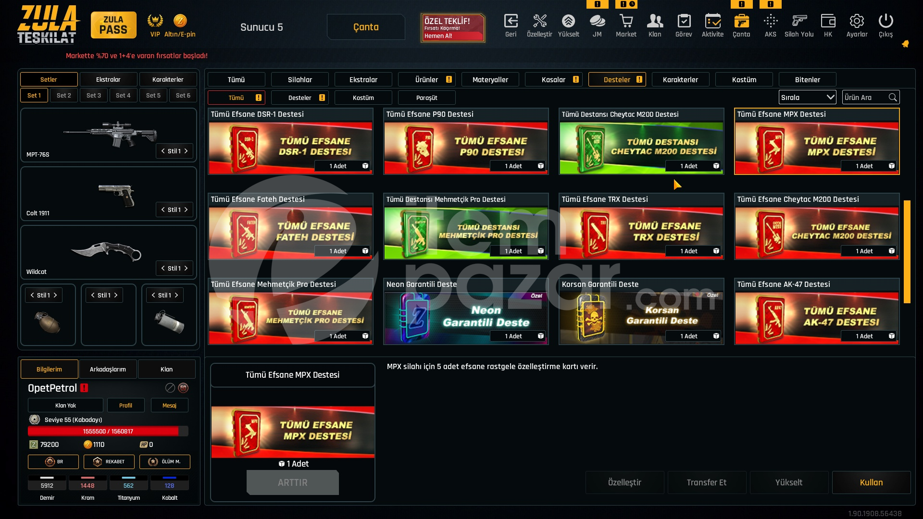Open the Özelleştir customization tools icon
Image resolution: width=923 pixels, height=519 pixels.
click(539, 21)
